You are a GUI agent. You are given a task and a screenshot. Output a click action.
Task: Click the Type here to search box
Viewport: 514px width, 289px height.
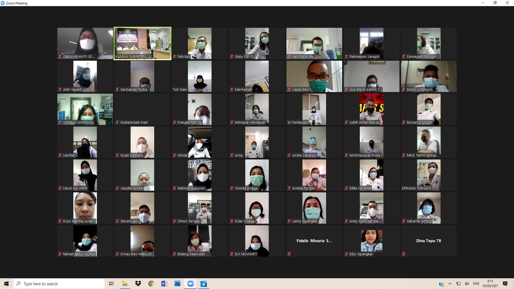pos(59,284)
